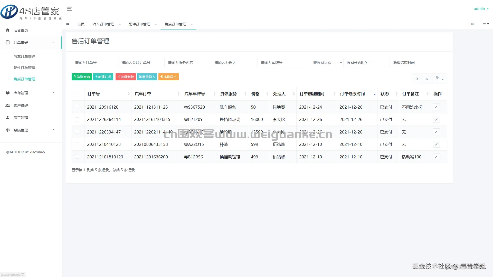The image size is (493, 277).
Task: Sort table by 状态 column
Action: [x=388, y=94]
